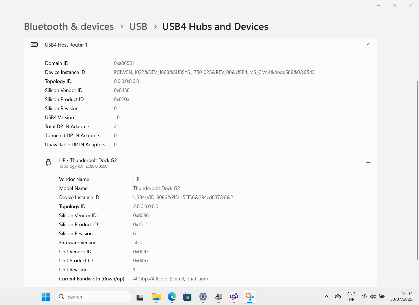Click Unit Product ID value 0x0467
This screenshot has width=419, height=305.
pyautogui.click(x=141, y=261)
